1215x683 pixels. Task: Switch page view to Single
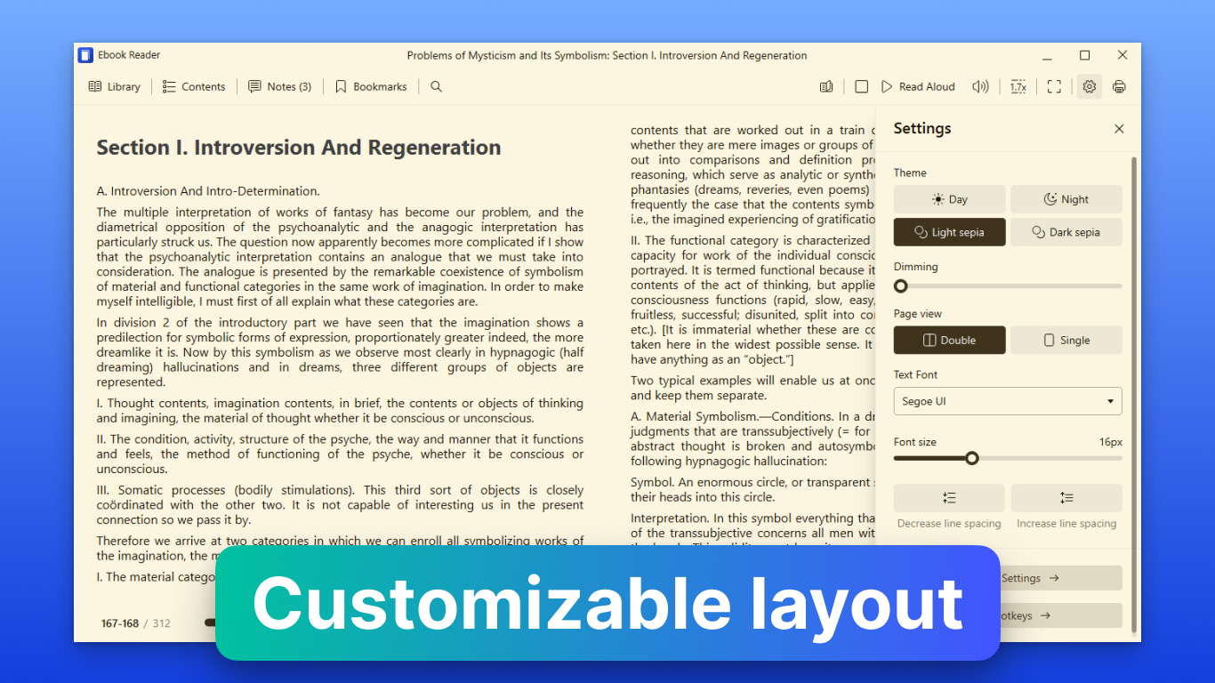[x=1066, y=340]
